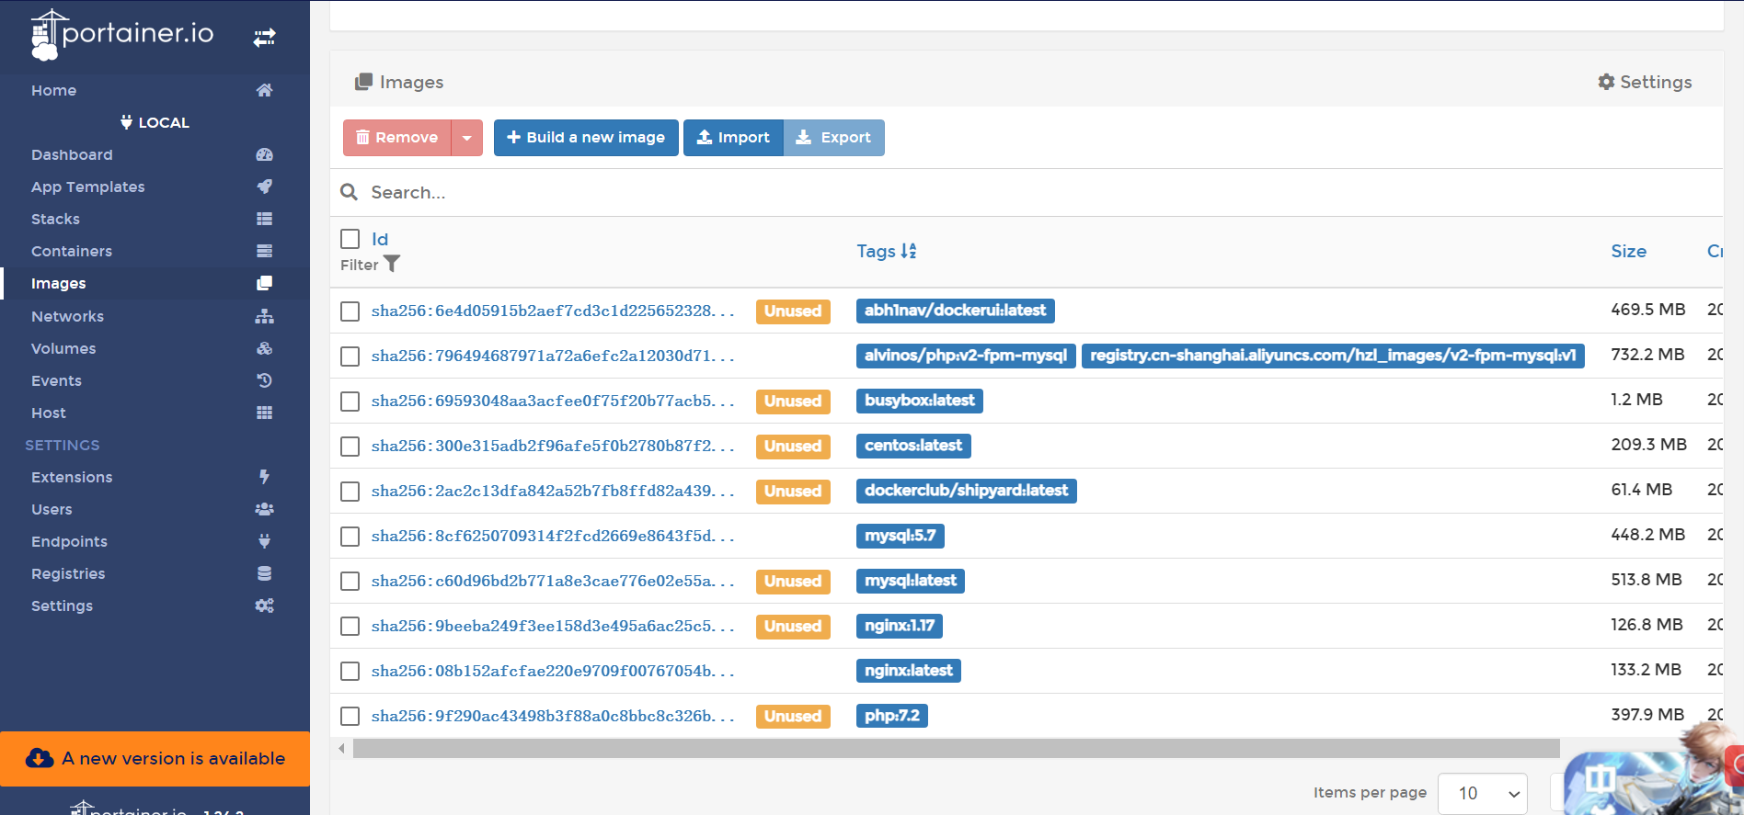The image size is (1744, 815).
Task: Open App Templates in the sidebar
Action: point(87,187)
